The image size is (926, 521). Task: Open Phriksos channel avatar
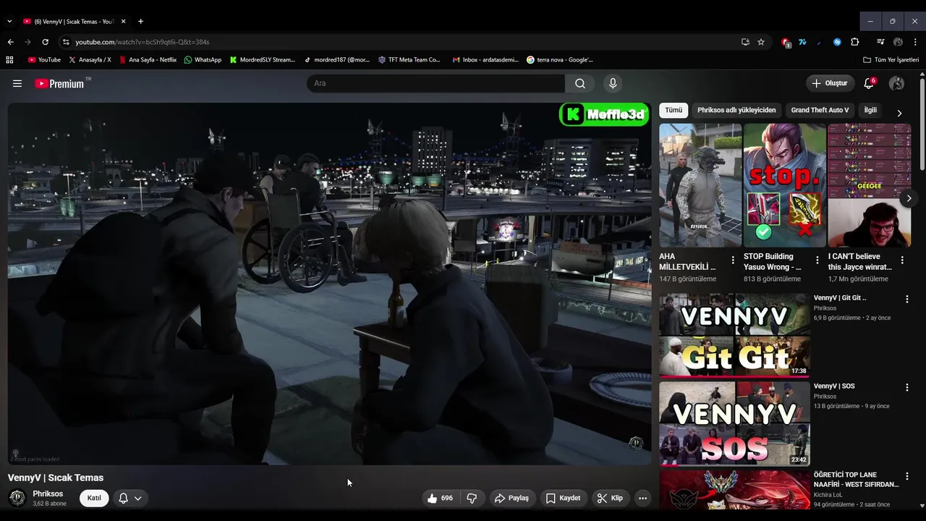(x=17, y=498)
